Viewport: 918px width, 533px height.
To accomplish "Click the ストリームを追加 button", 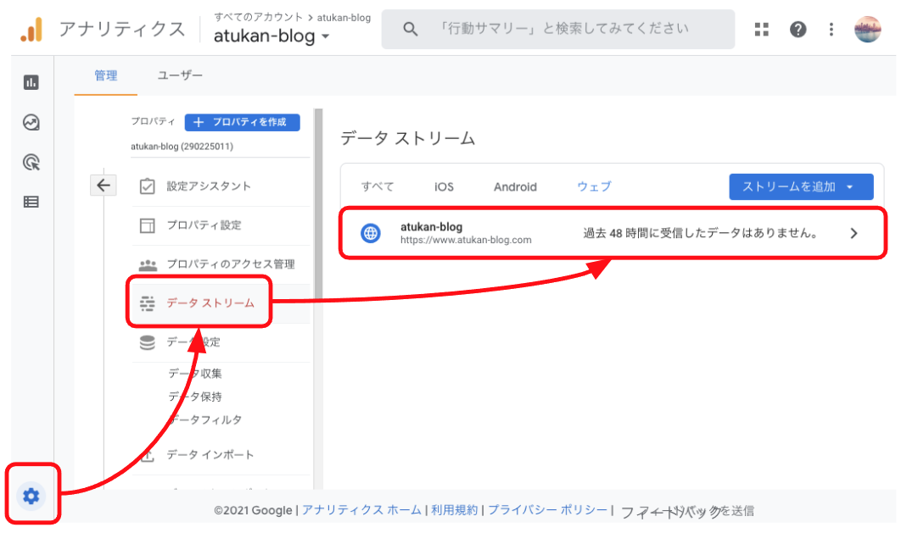I will coord(801,187).
